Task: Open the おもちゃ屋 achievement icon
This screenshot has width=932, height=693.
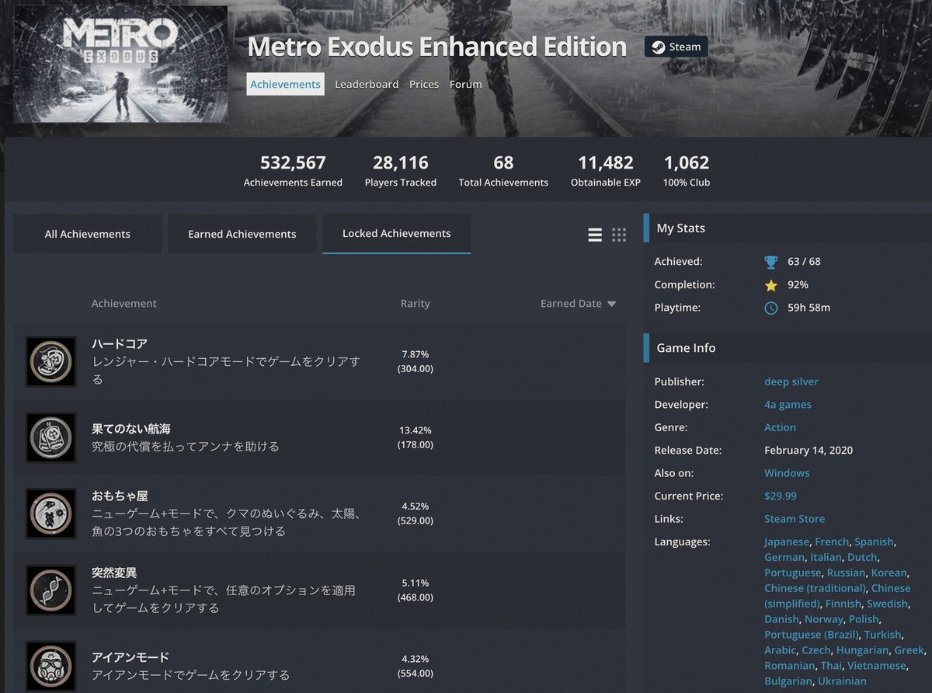Action: pos(50,514)
